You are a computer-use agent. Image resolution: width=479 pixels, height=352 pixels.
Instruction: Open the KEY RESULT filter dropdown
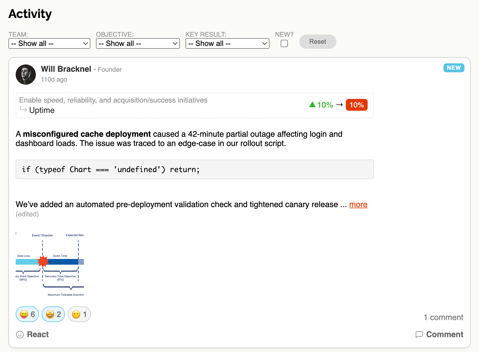227,43
